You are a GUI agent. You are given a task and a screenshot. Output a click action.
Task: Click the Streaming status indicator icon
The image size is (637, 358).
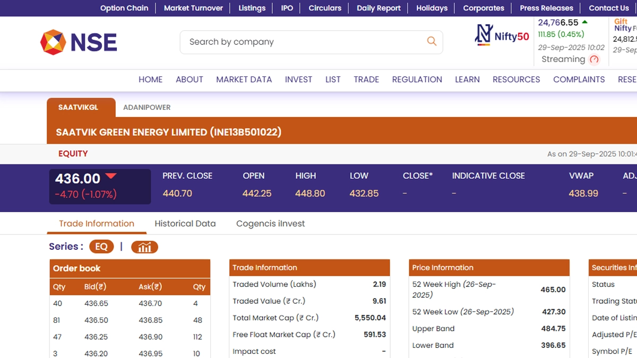click(595, 59)
